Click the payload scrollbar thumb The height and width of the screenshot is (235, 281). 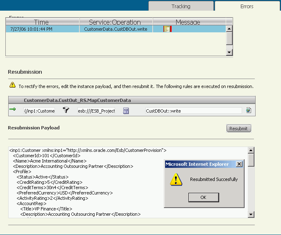pos(251,160)
